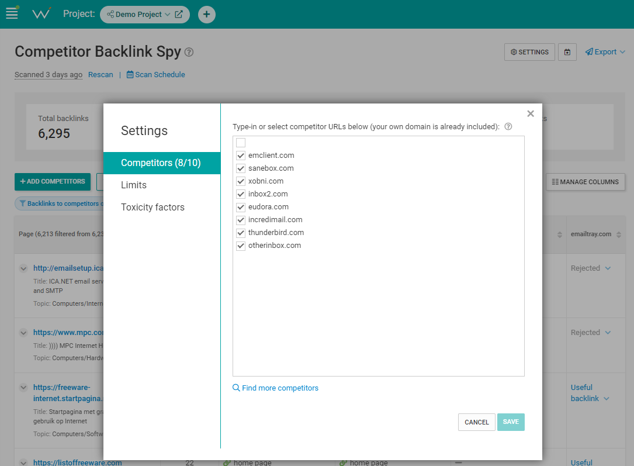634x466 pixels.
Task: Click the Cancel button
Action: 477,422
